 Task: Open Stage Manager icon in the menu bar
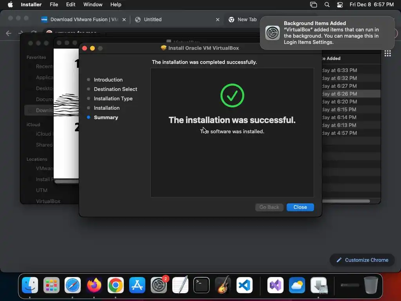313,5
